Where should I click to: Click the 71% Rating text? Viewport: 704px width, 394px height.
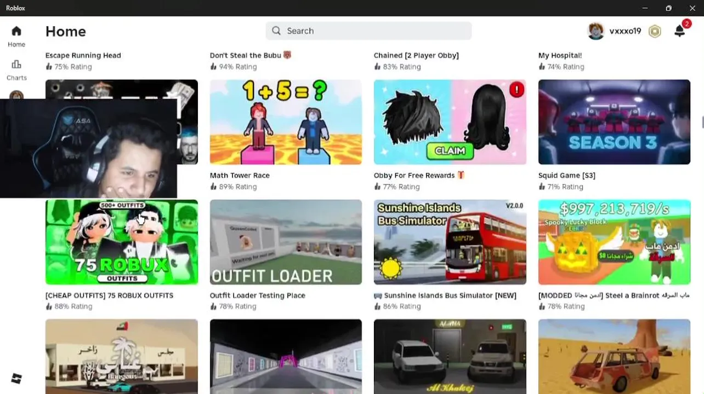[x=566, y=187]
